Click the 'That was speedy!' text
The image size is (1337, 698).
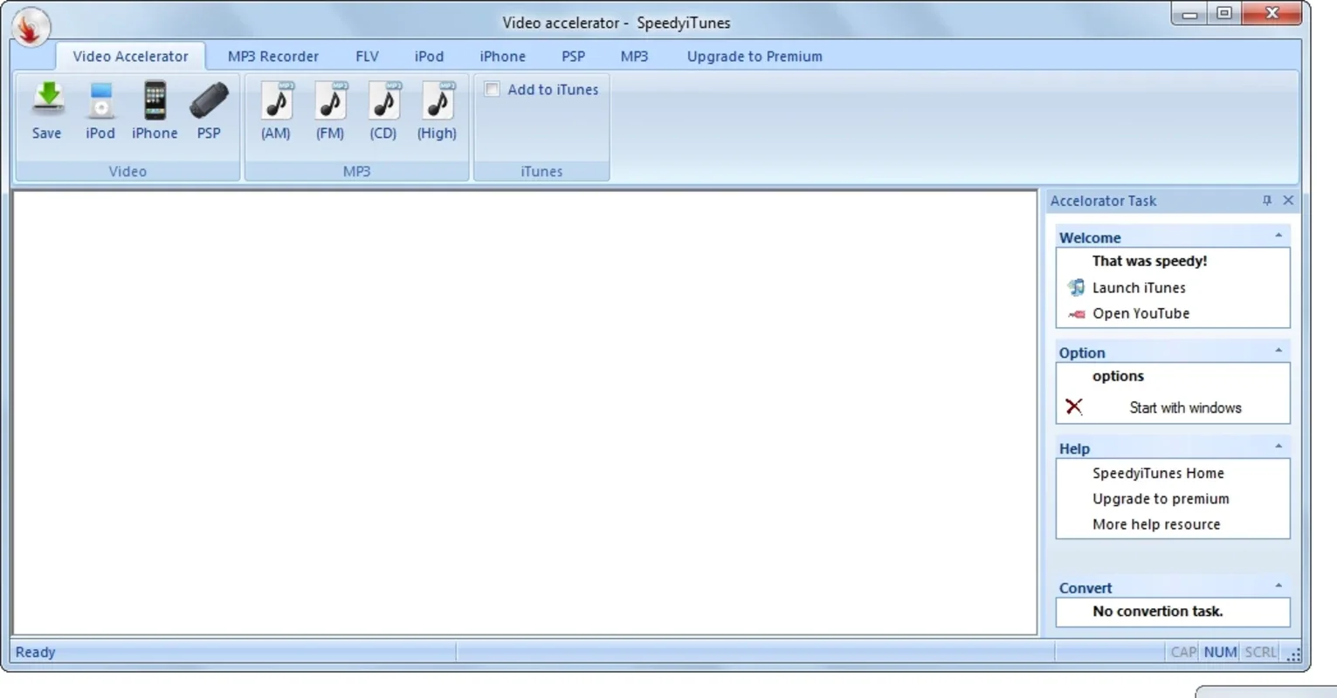[1149, 261]
